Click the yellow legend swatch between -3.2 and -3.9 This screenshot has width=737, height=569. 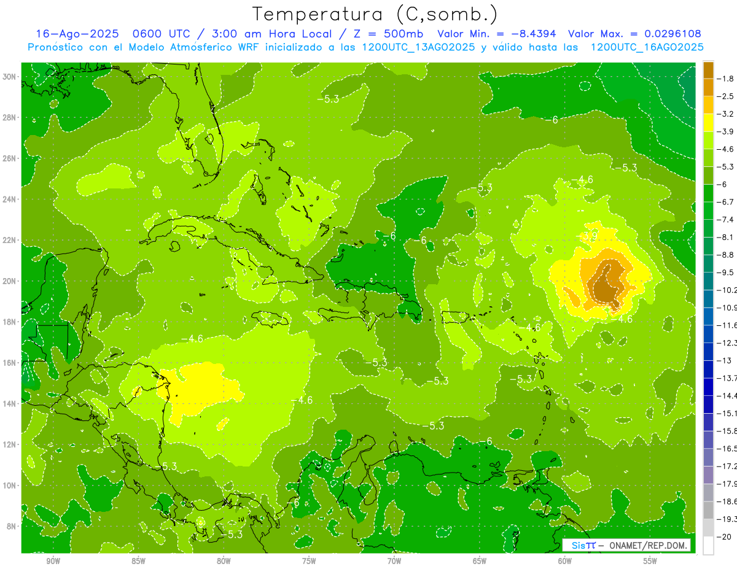pyautogui.click(x=708, y=123)
